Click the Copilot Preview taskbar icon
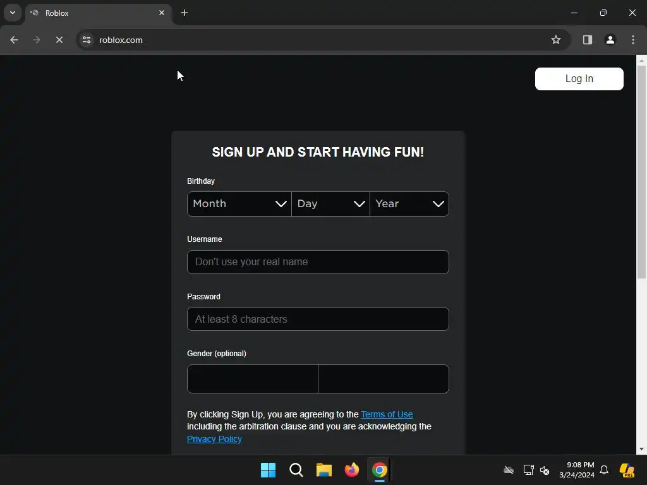Image resolution: width=647 pixels, height=485 pixels. (627, 470)
